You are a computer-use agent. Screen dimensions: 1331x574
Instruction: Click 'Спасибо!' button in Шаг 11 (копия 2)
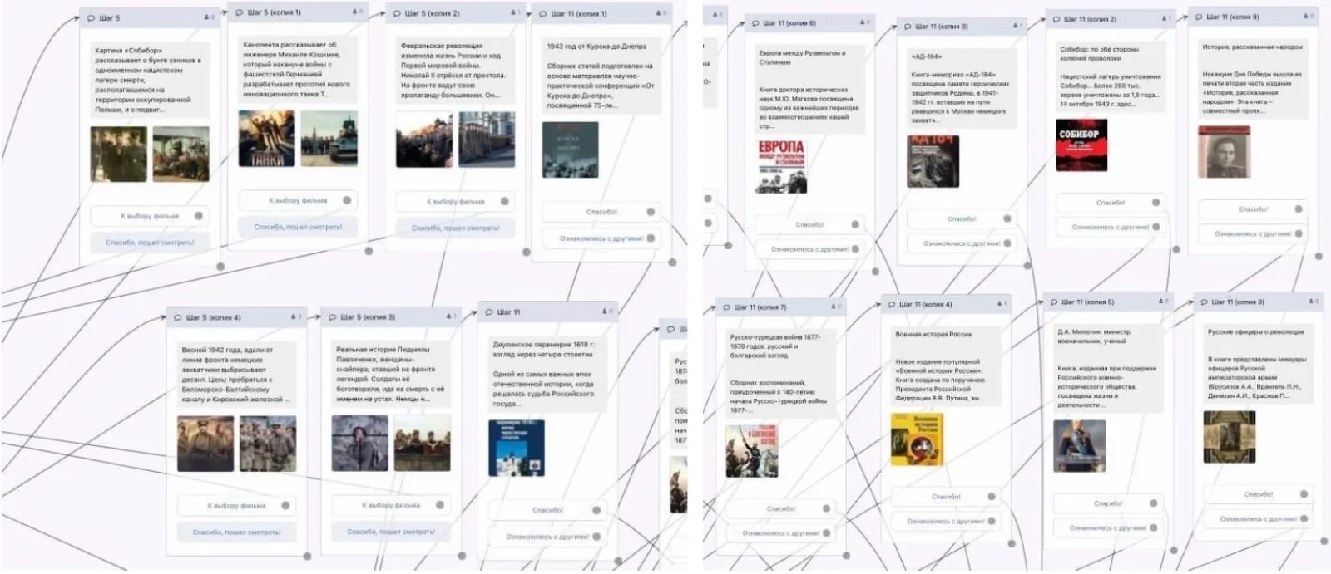[x=1111, y=203]
